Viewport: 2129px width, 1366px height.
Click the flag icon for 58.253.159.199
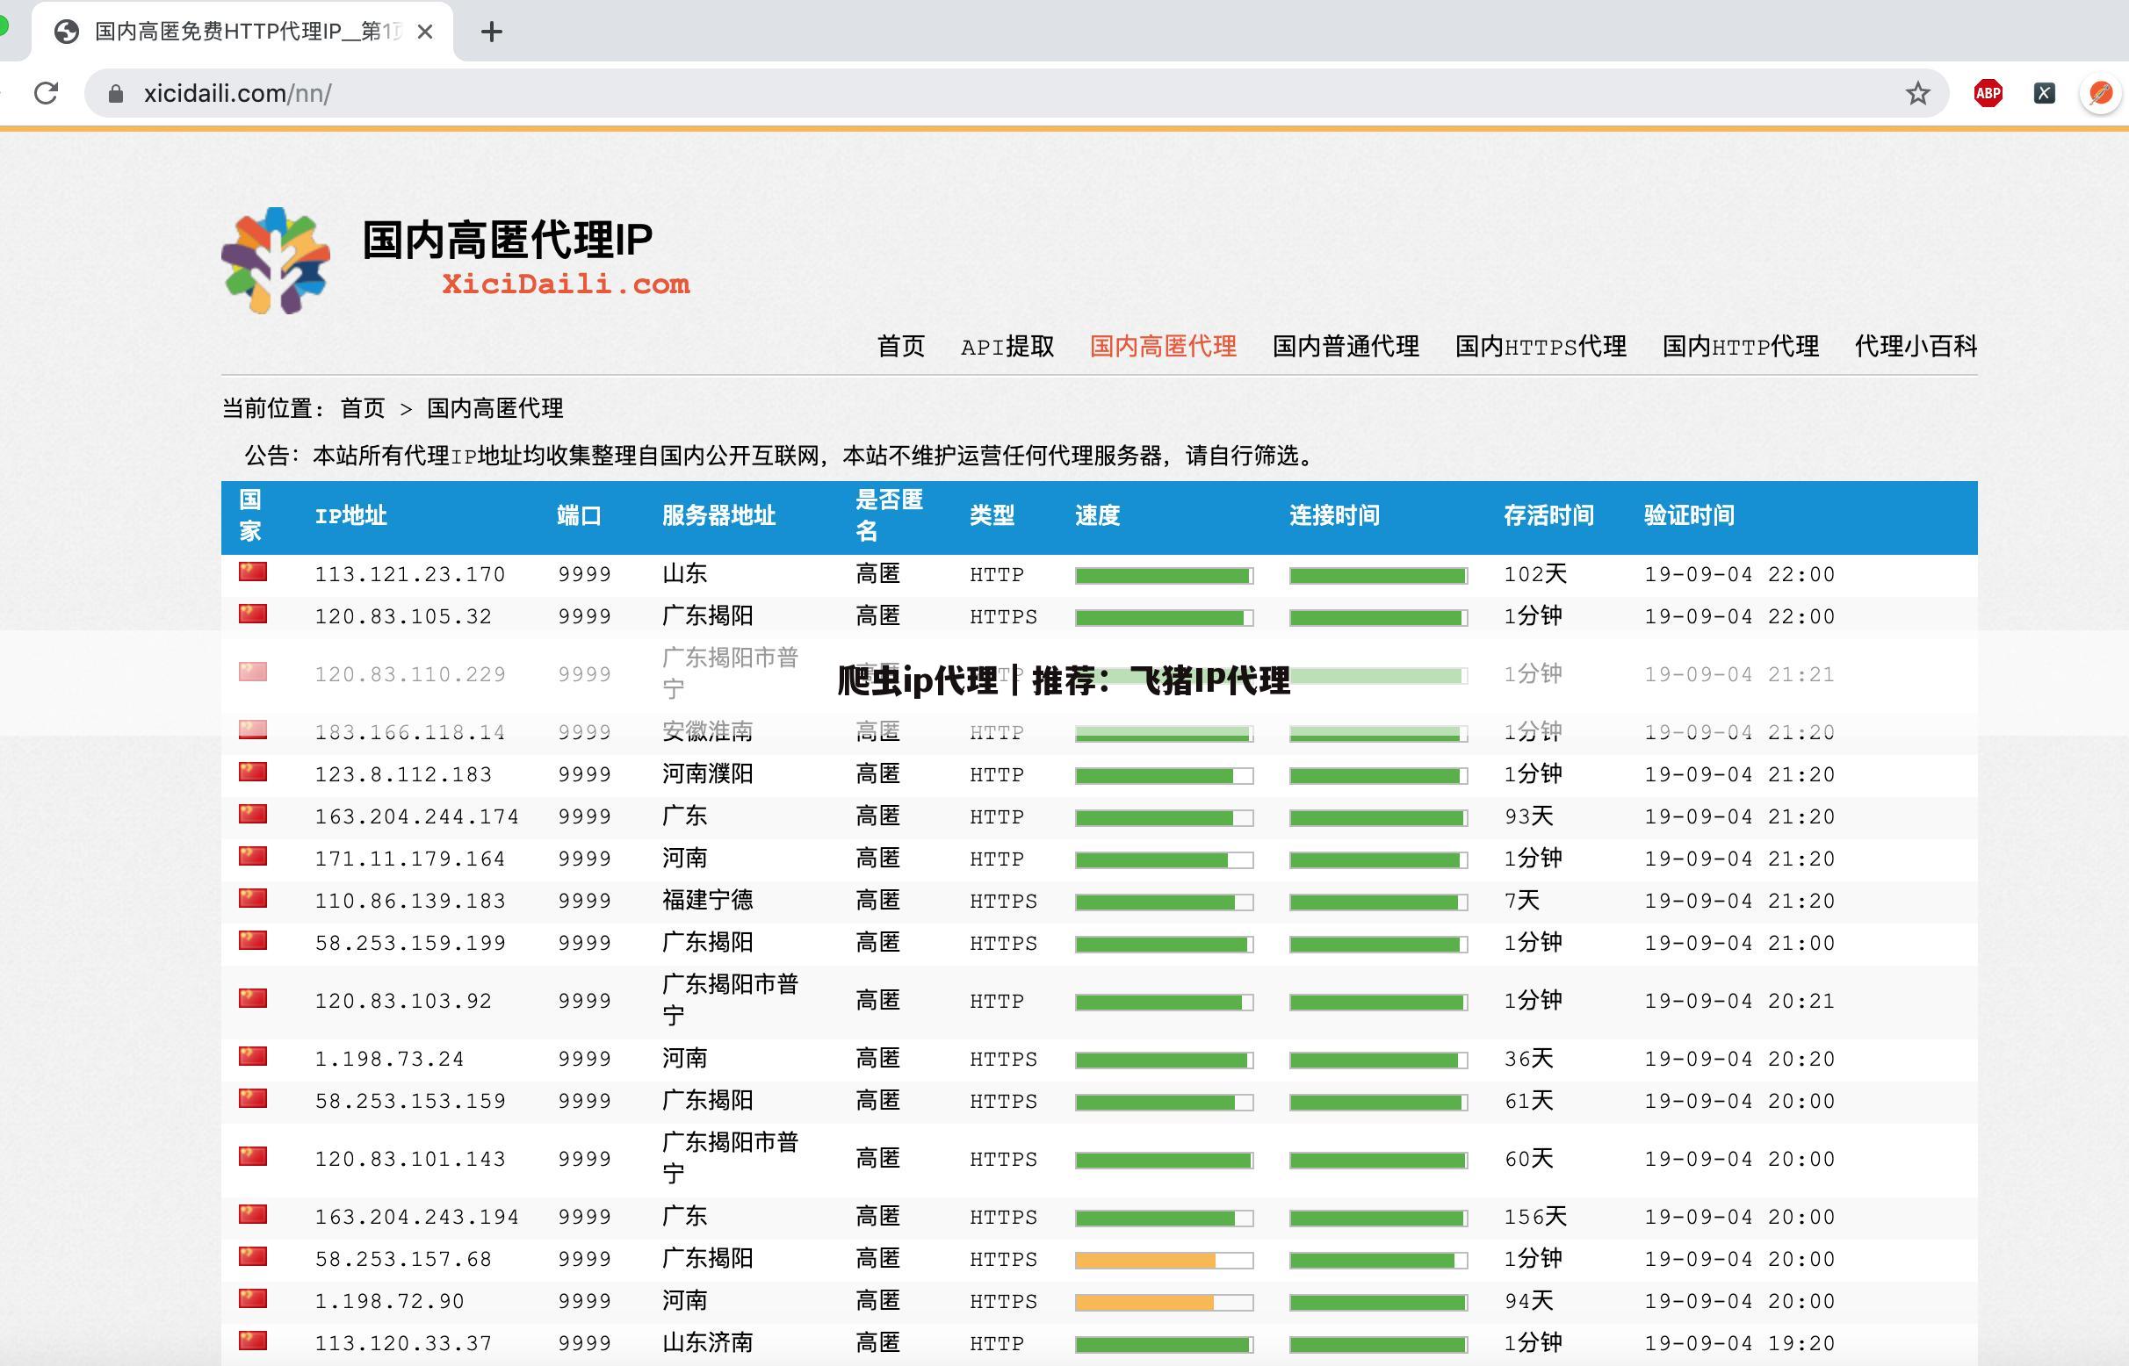coord(253,940)
